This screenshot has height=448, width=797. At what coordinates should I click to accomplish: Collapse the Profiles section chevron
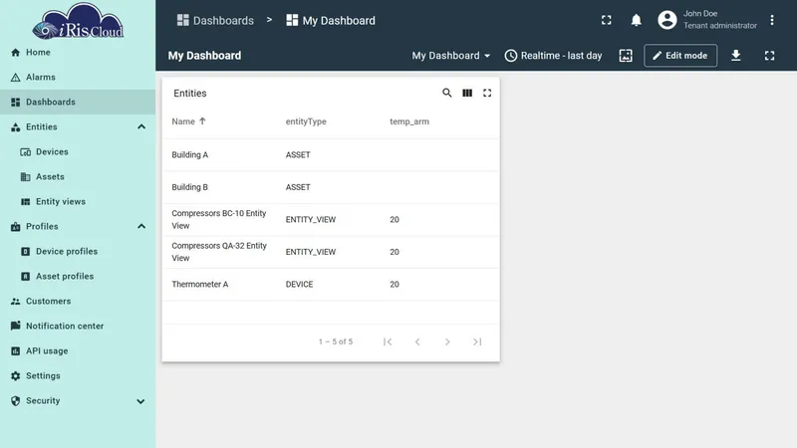pos(141,227)
